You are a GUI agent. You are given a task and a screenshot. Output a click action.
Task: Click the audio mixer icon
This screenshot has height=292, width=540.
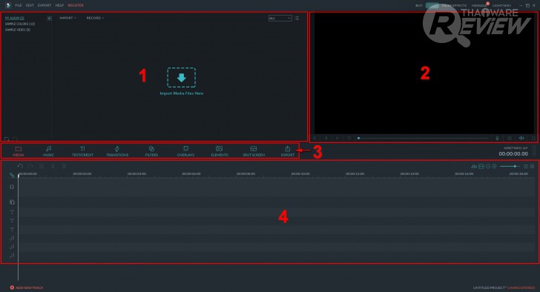click(474, 166)
